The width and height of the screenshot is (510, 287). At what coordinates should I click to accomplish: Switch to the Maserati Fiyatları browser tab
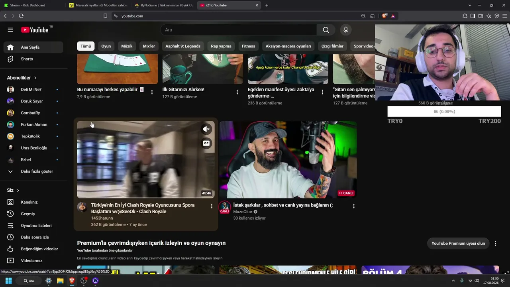[98, 5]
